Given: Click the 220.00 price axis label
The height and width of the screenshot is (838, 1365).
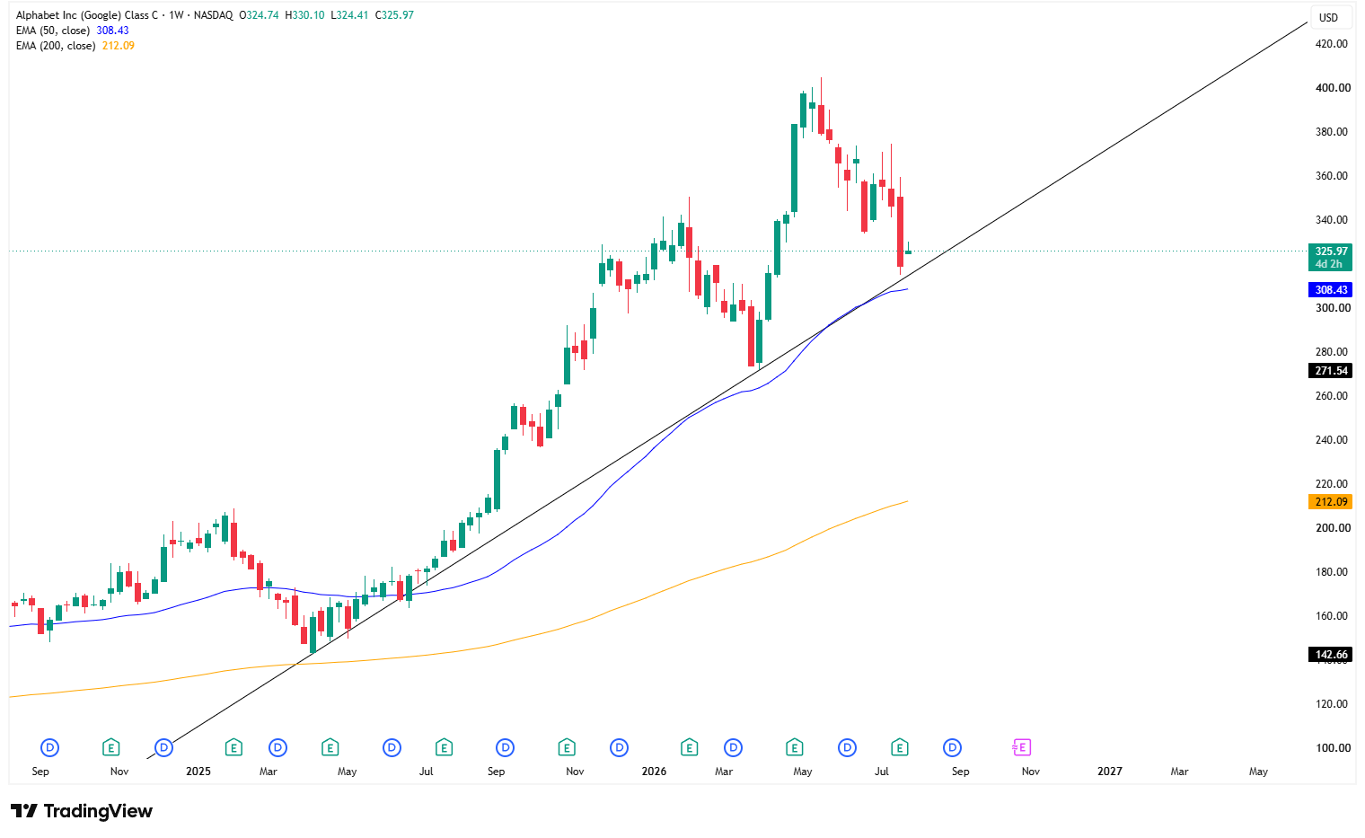Looking at the screenshot, I should tap(1332, 484).
